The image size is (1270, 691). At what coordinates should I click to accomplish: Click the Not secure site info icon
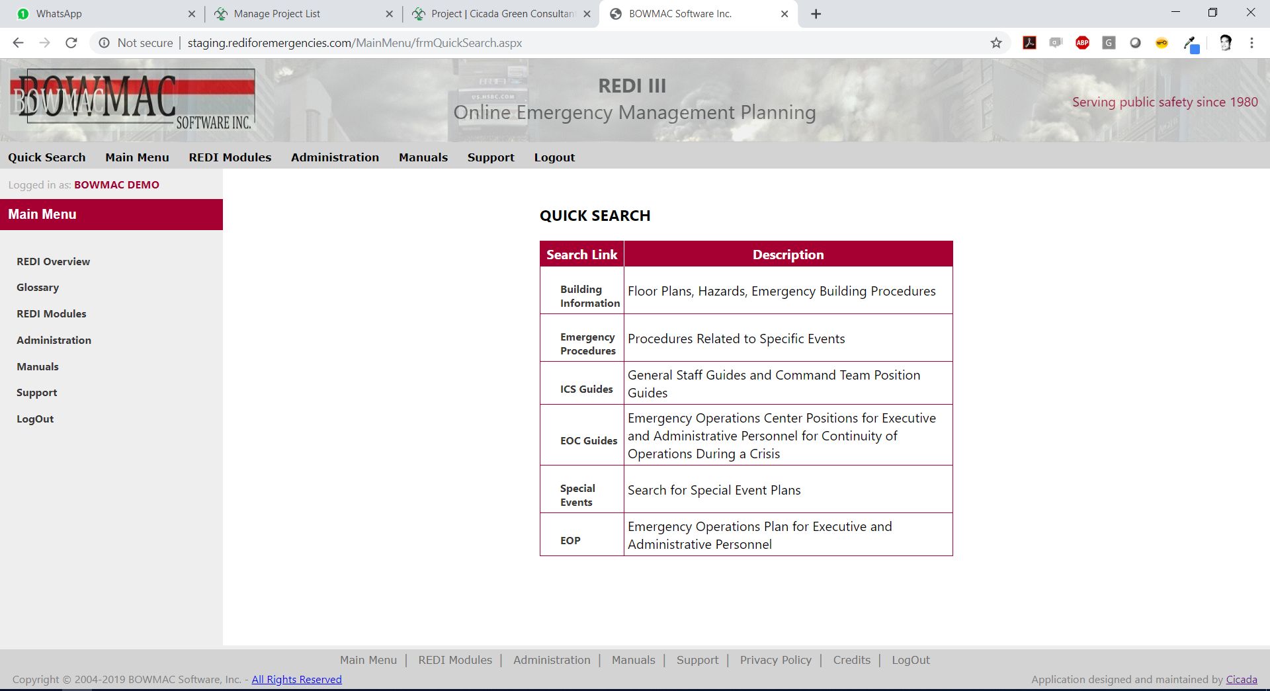coord(104,43)
